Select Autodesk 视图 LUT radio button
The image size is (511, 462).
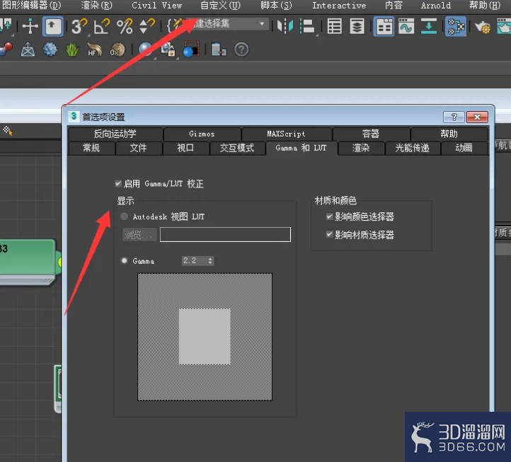pos(124,216)
